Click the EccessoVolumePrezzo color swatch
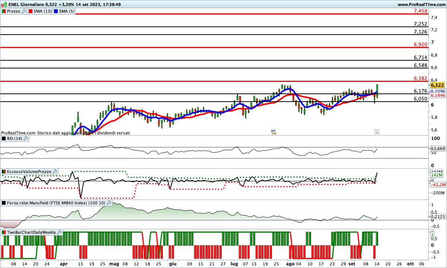 tap(4, 172)
